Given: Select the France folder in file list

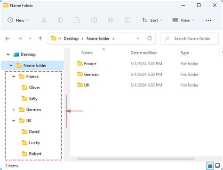Looking at the screenshot, I should [x=90, y=64].
